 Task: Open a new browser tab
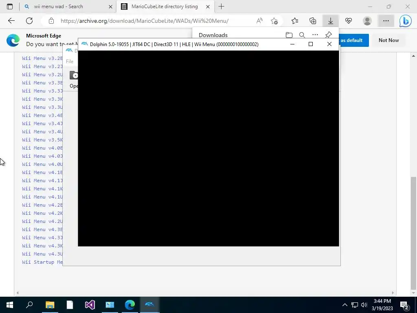coord(221,7)
